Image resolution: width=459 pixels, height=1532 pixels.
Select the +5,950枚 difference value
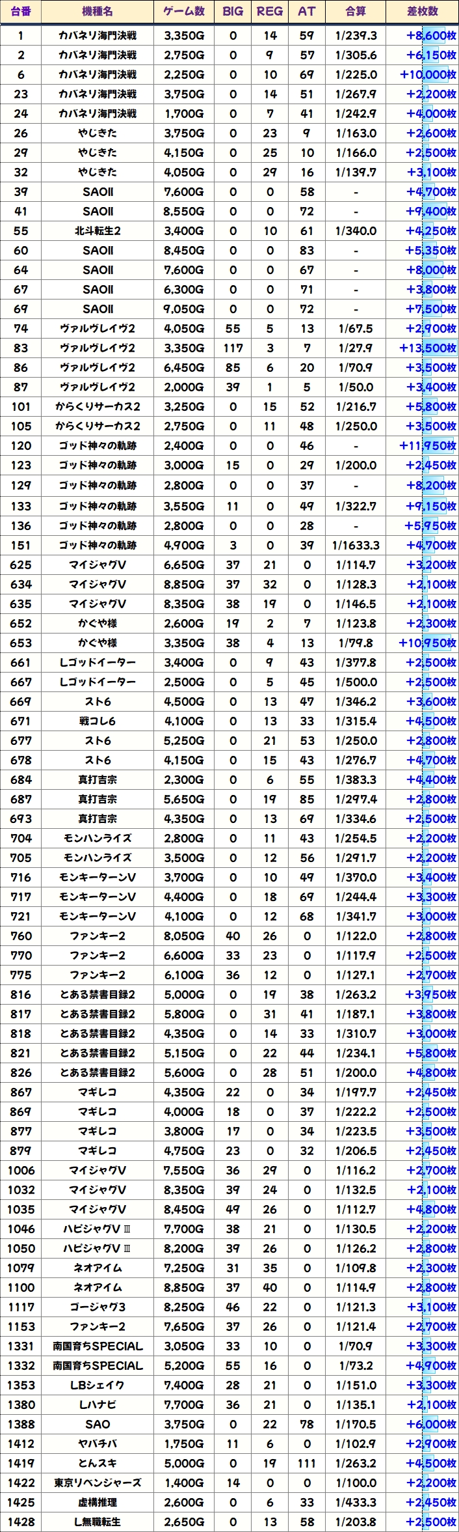[x=431, y=525]
